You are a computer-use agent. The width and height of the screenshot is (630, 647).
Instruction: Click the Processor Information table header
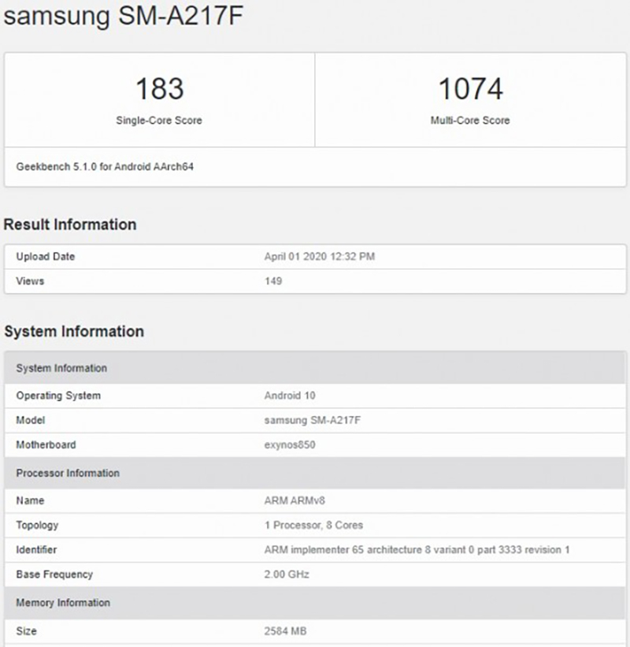[68, 473]
